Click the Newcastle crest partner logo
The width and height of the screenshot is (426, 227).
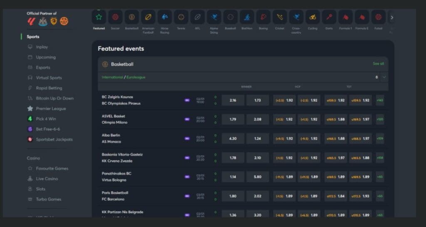43,22
